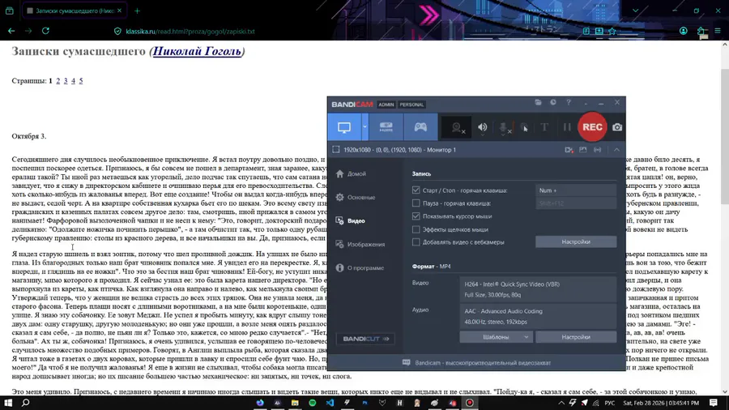Open Bandicam scheduled recording clock icon
The image size is (729, 410).
pyautogui.click(x=552, y=102)
